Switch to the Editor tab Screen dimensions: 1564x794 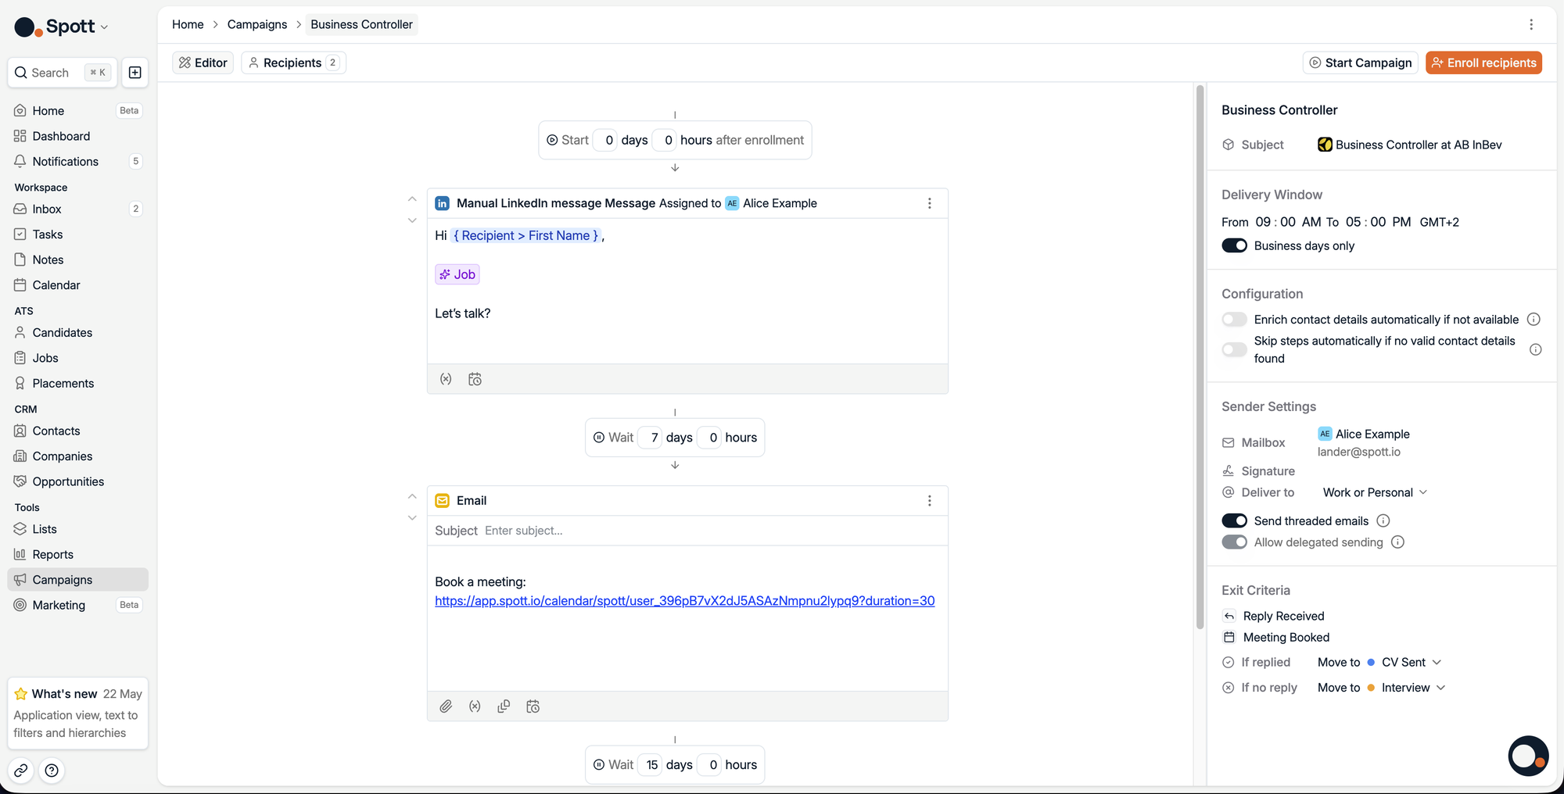[x=203, y=63]
